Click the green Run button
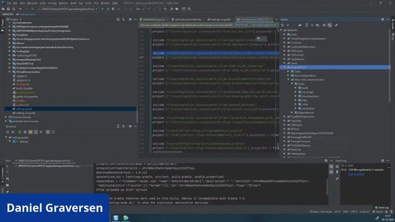Screen dimensions: 395x222 point(102,9)
